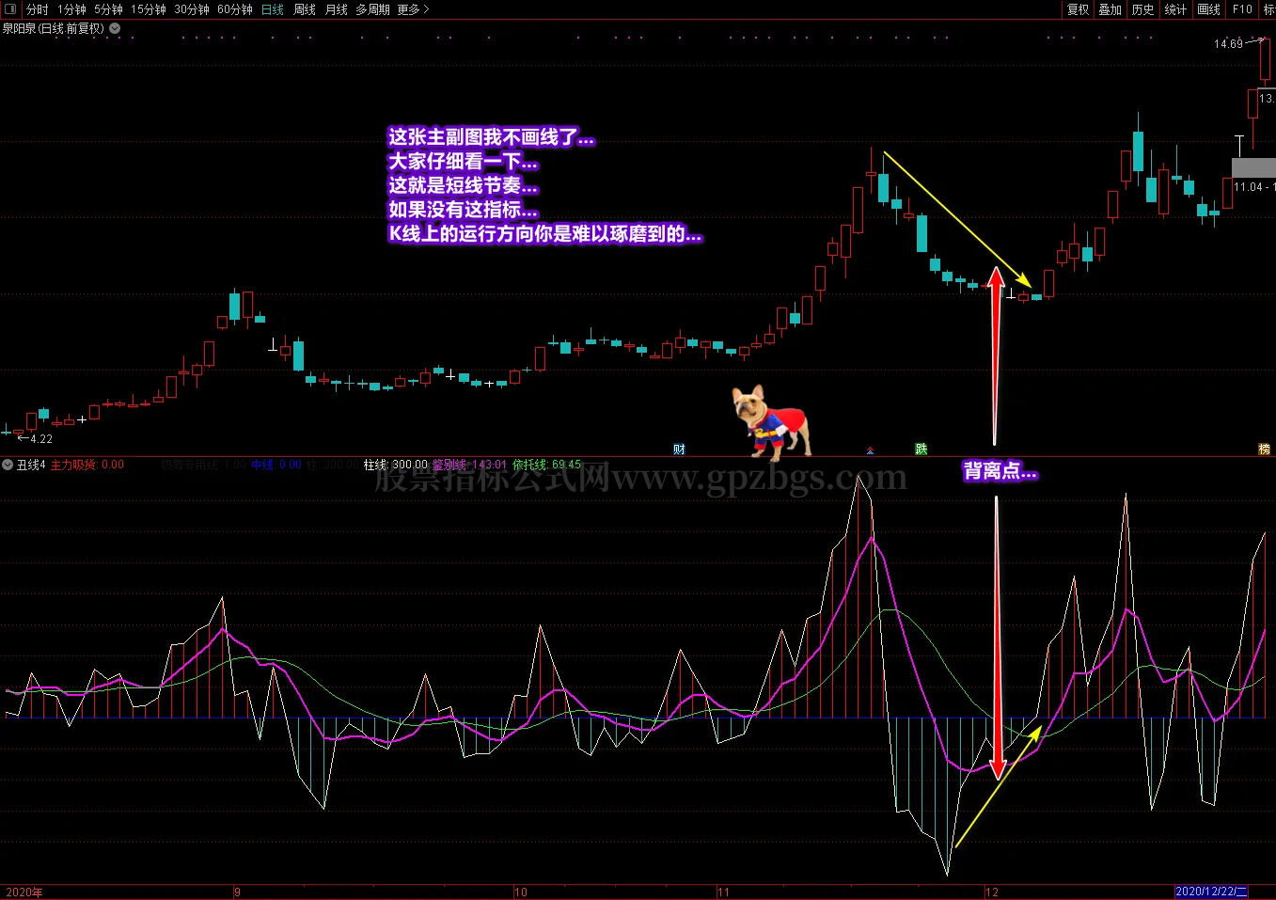Click the 2020年 label on time axis
The height and width of the screenshot is (900, 1276).
click(24, 892)
